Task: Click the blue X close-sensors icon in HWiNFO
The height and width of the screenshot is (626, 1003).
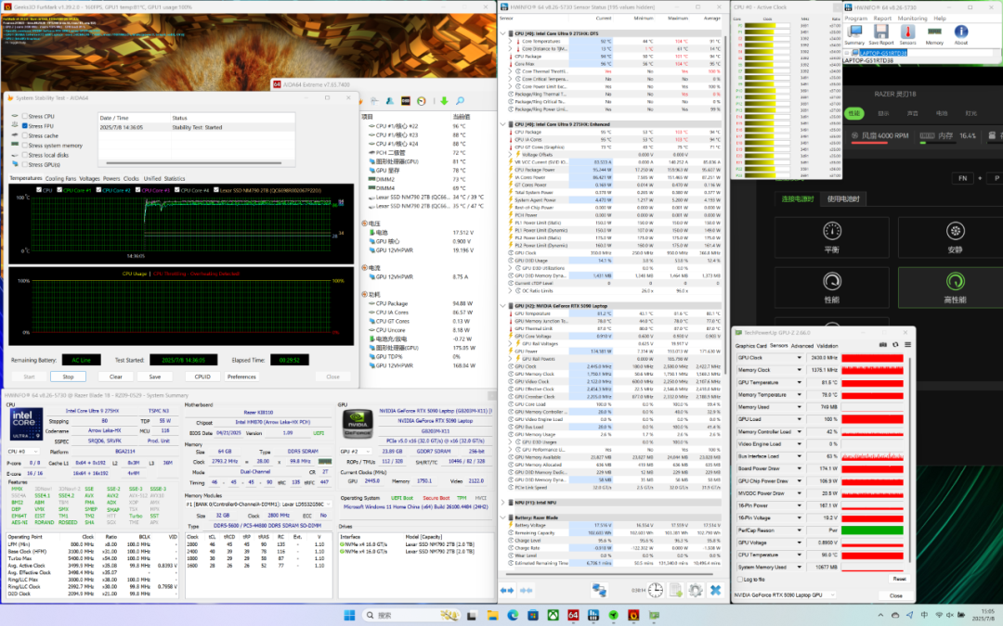Action: [x=716, y=590]
